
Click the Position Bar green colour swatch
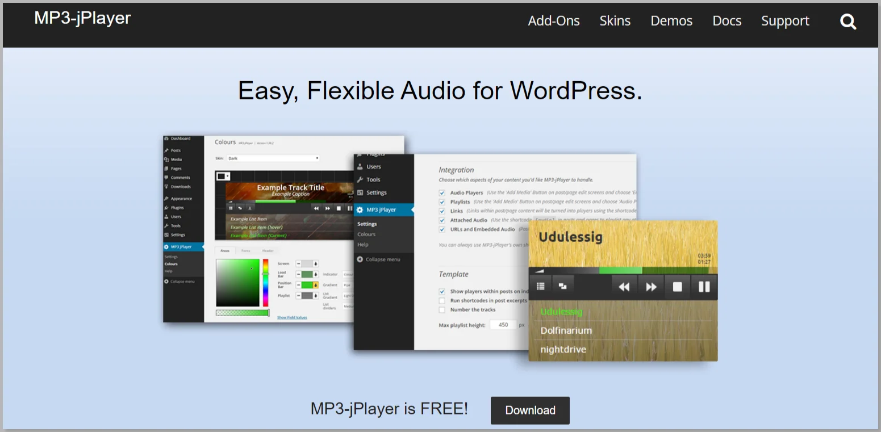click(x=307, y=285)
